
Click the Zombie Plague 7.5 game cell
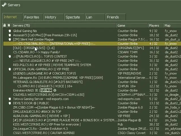(x=133, y=39)
